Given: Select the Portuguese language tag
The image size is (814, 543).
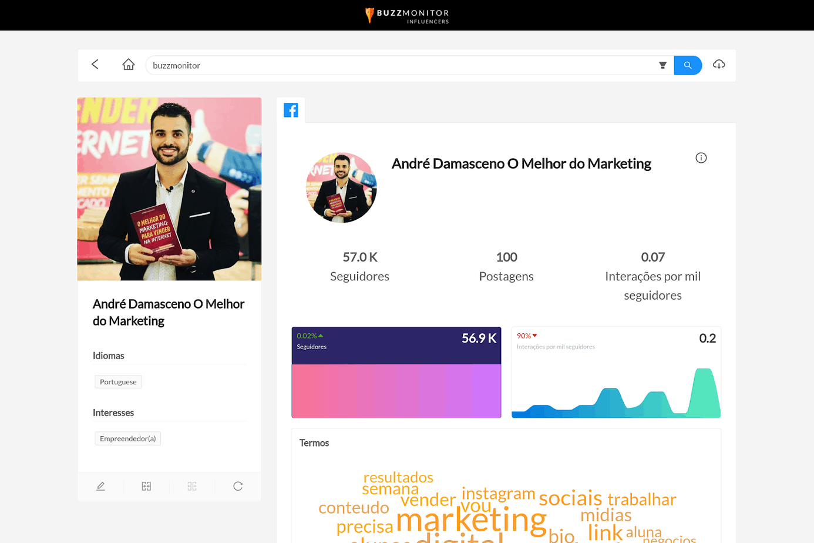Looking at the screenshot, I should coord(118,382).
